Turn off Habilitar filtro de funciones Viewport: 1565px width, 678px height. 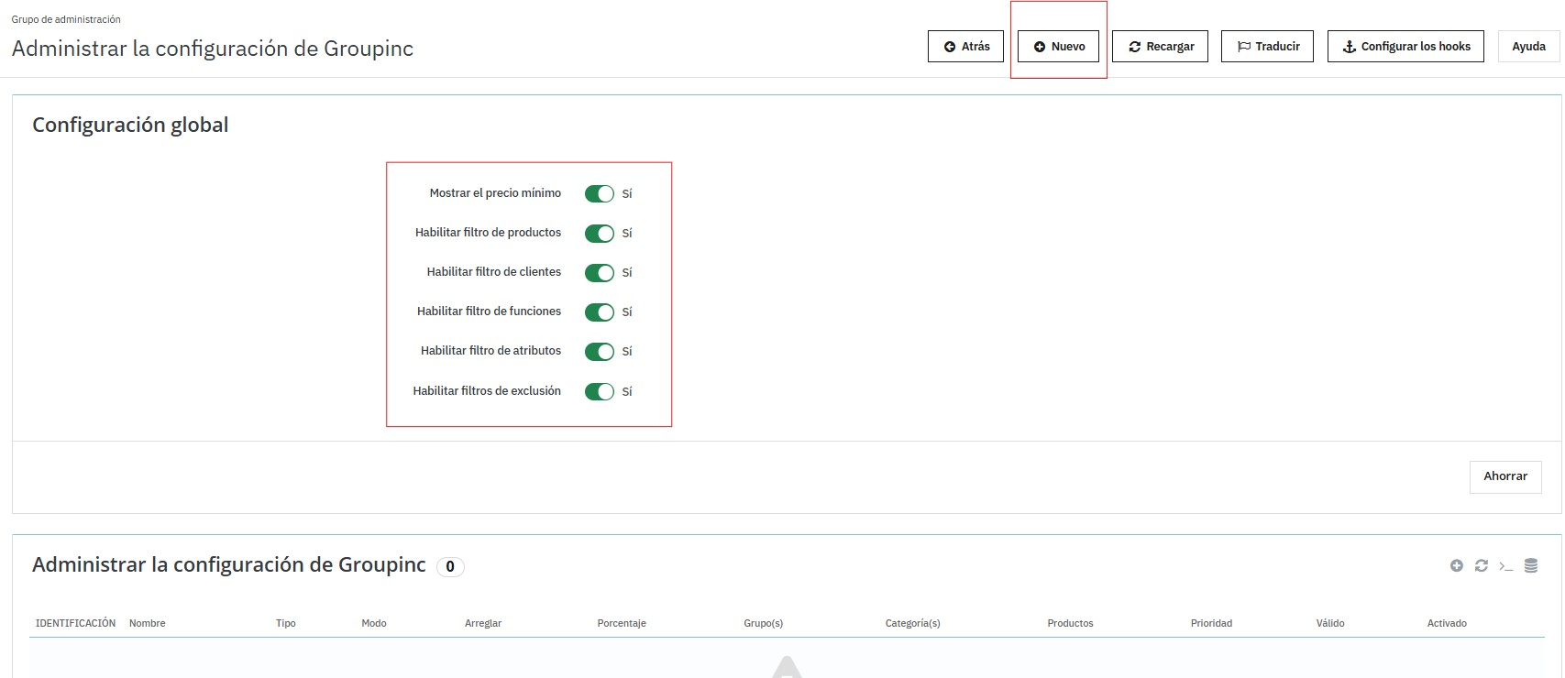tap(600, 312)
